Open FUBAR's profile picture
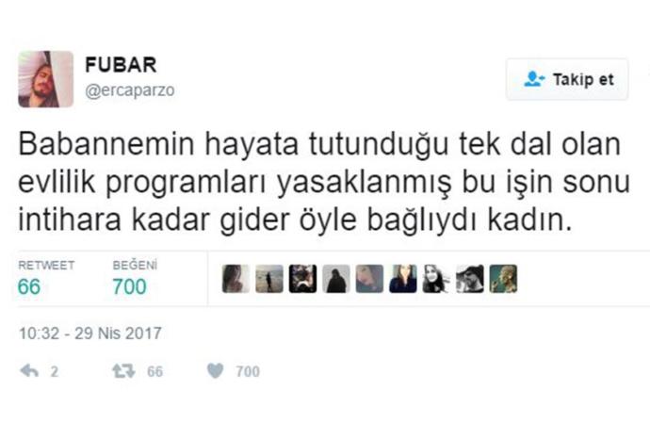650x439 pixels. [x=45, y=79]
